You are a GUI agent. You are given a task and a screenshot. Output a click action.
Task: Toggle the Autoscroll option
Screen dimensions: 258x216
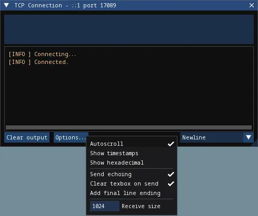132,144
